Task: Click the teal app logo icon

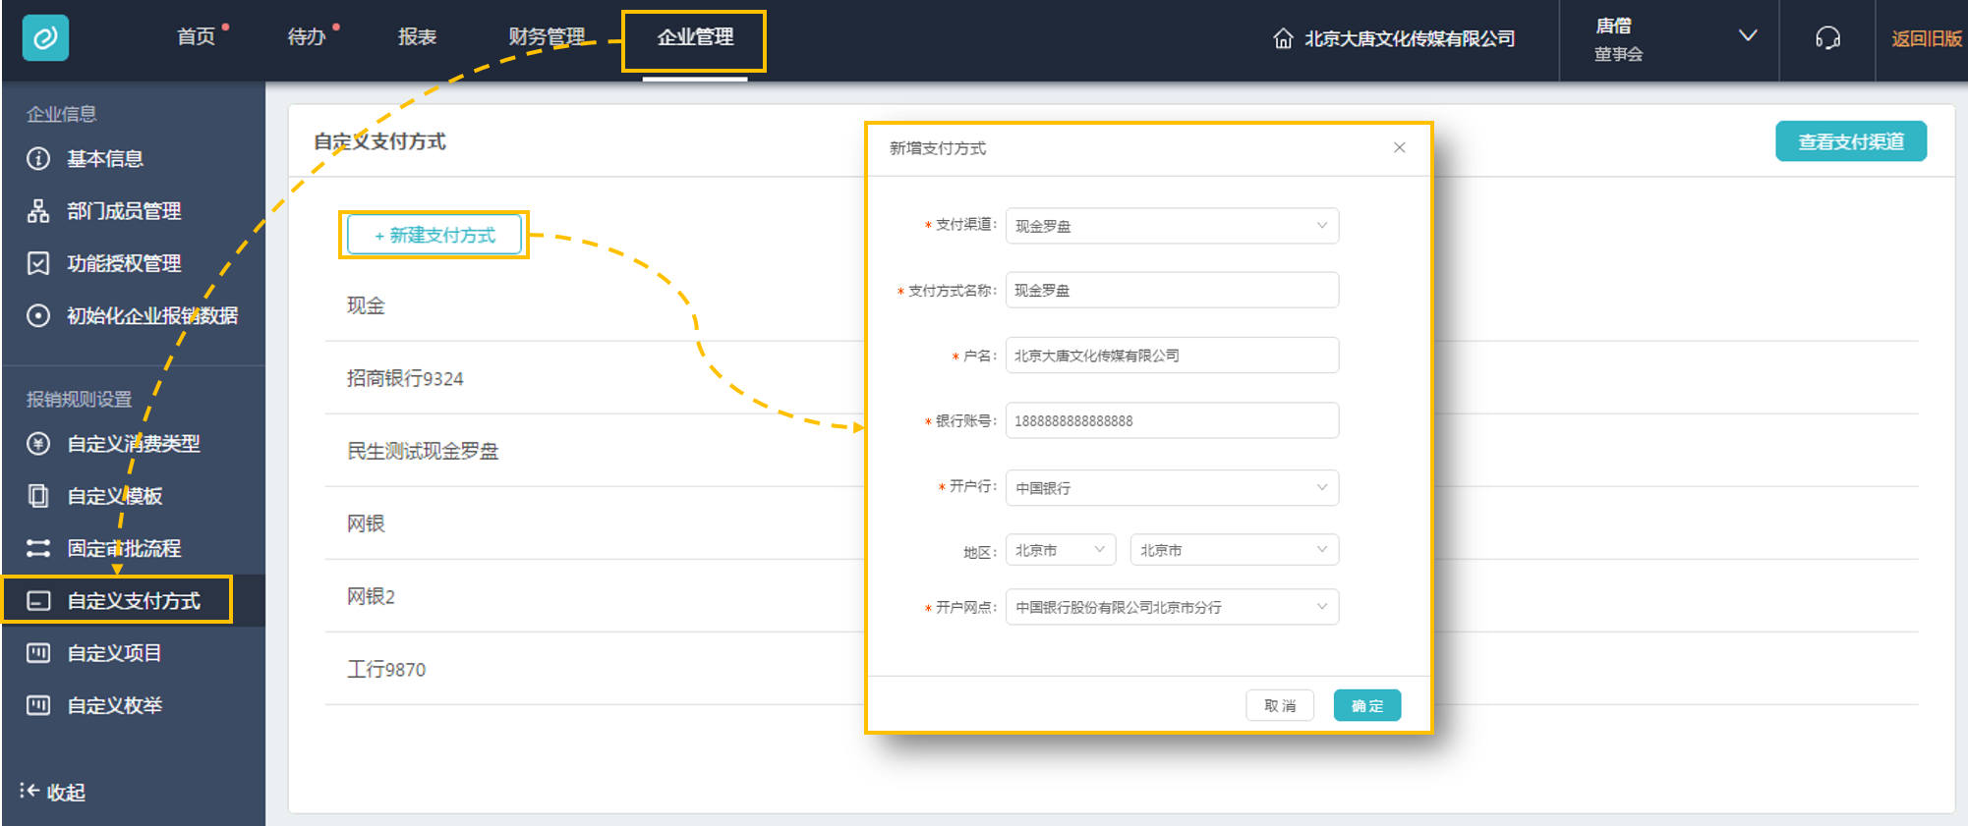Action: [45, 38]
